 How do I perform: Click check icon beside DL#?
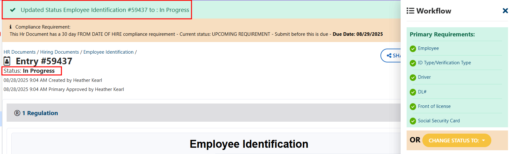[x=413, y=92]
